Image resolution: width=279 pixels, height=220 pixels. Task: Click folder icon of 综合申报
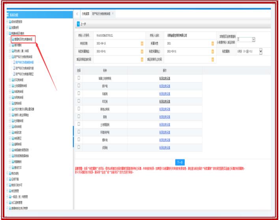click(x=13, y=127)
